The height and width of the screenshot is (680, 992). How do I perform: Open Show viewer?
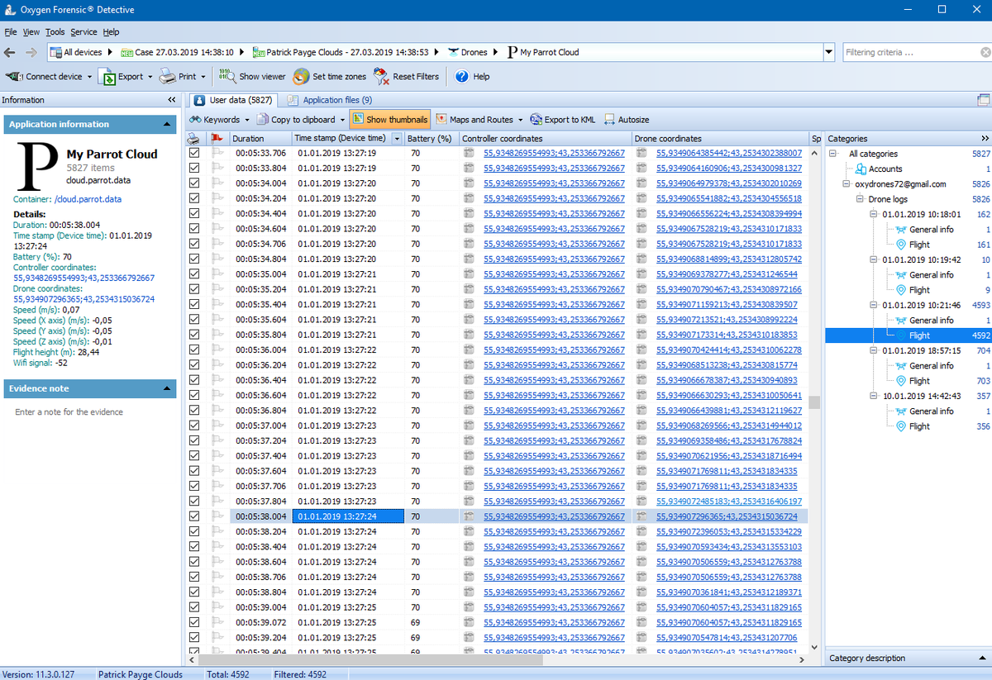point(251,76)
